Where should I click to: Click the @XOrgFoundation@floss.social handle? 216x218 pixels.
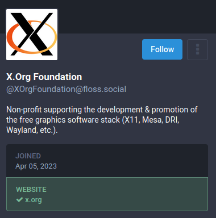pos(66,89)
